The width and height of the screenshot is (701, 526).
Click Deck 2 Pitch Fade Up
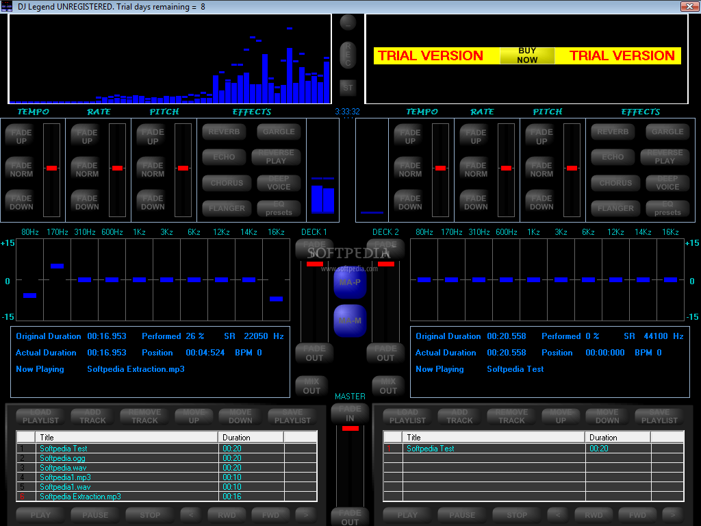(542, 136)
